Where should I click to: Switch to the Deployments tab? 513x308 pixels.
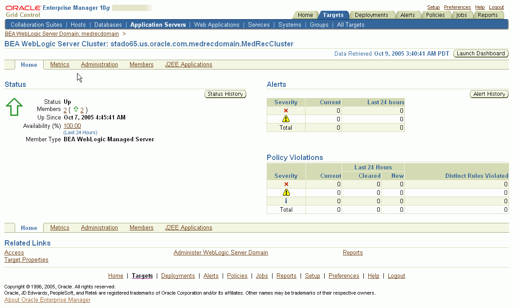tap(372, 14)
